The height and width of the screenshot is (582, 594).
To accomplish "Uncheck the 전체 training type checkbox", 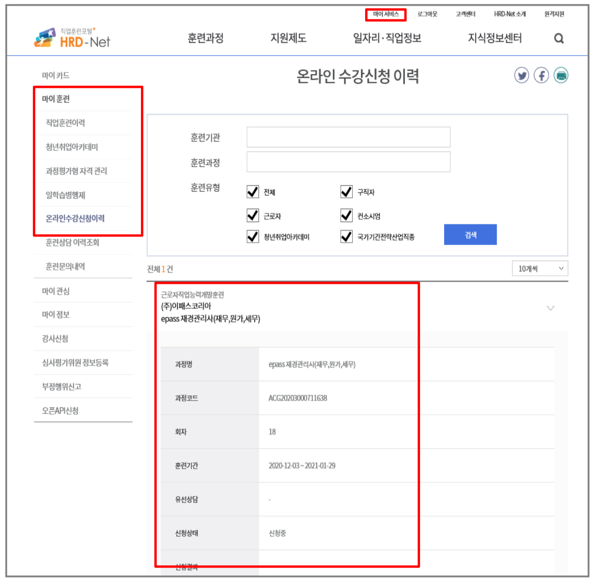I will pyautogui.click(x=253, y=192).
